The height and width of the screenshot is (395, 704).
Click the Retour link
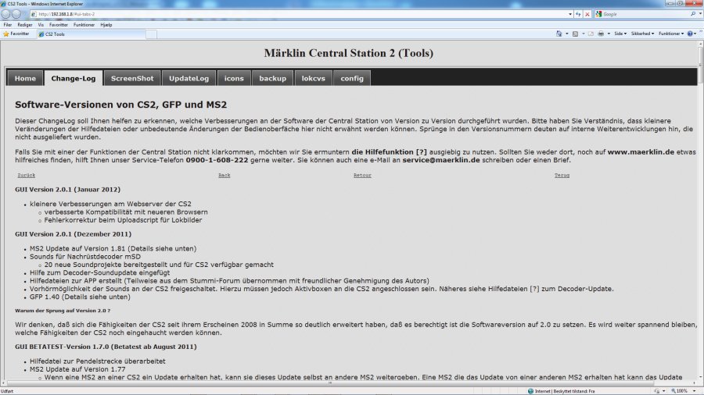(x=362, y=175)
